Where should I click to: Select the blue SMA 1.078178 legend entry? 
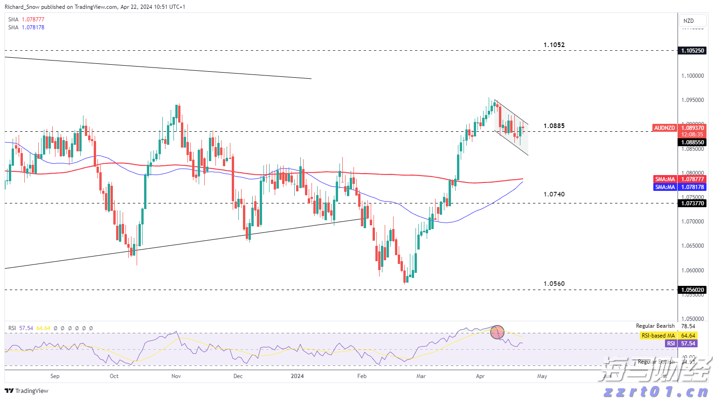pyautogui.click(x=26, y=27)
